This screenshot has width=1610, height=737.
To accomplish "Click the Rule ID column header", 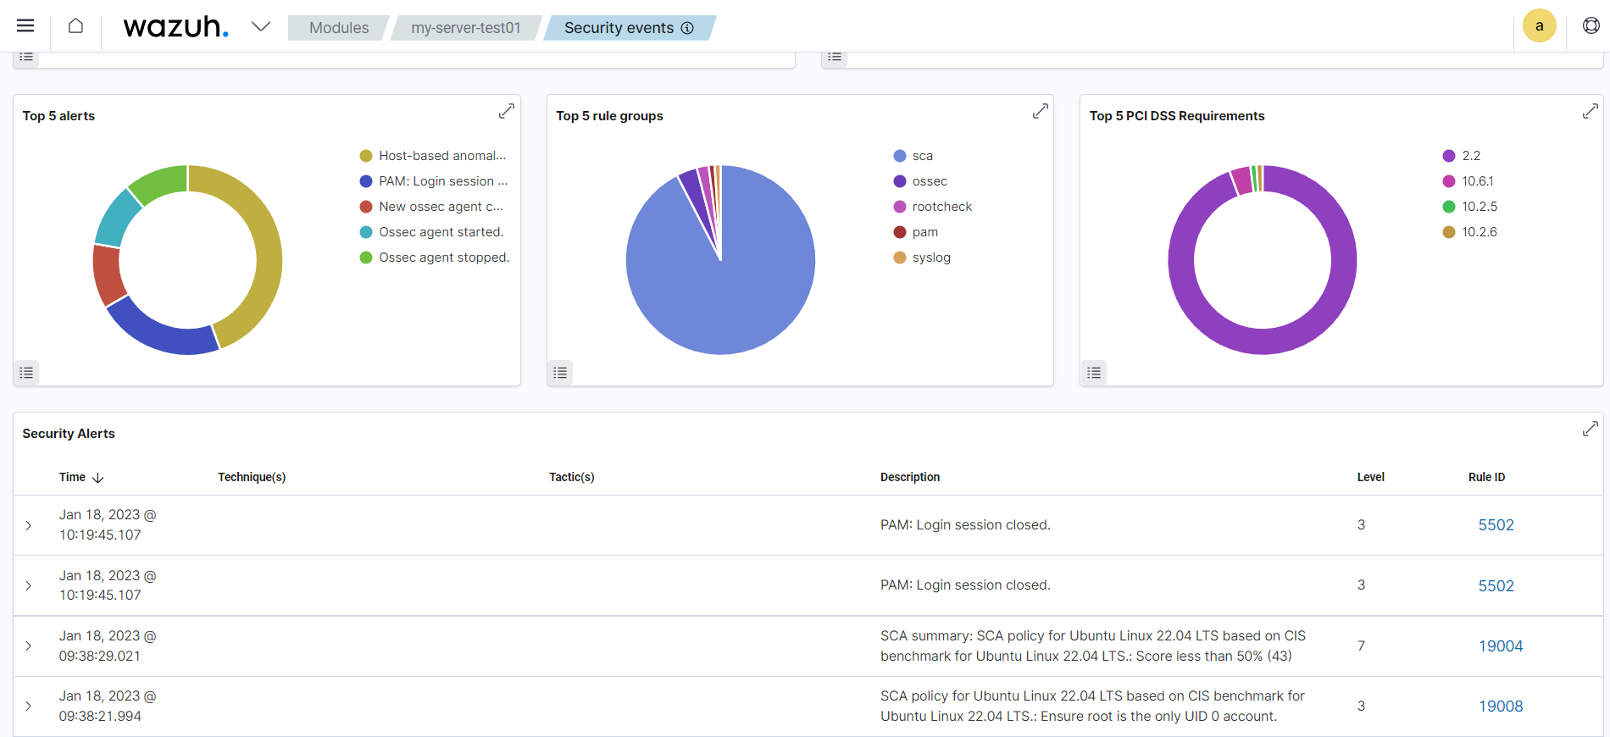I will [1486, 477].
